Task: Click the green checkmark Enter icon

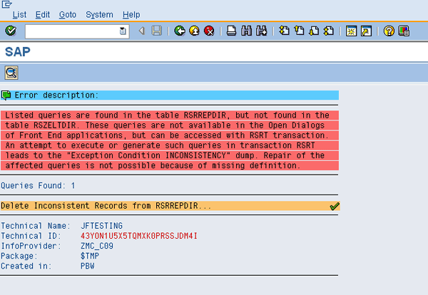Action: tap(11, 31)
